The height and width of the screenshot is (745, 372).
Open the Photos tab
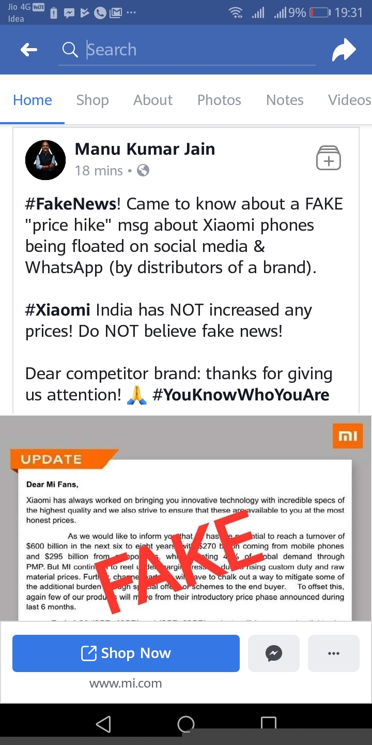219,100
